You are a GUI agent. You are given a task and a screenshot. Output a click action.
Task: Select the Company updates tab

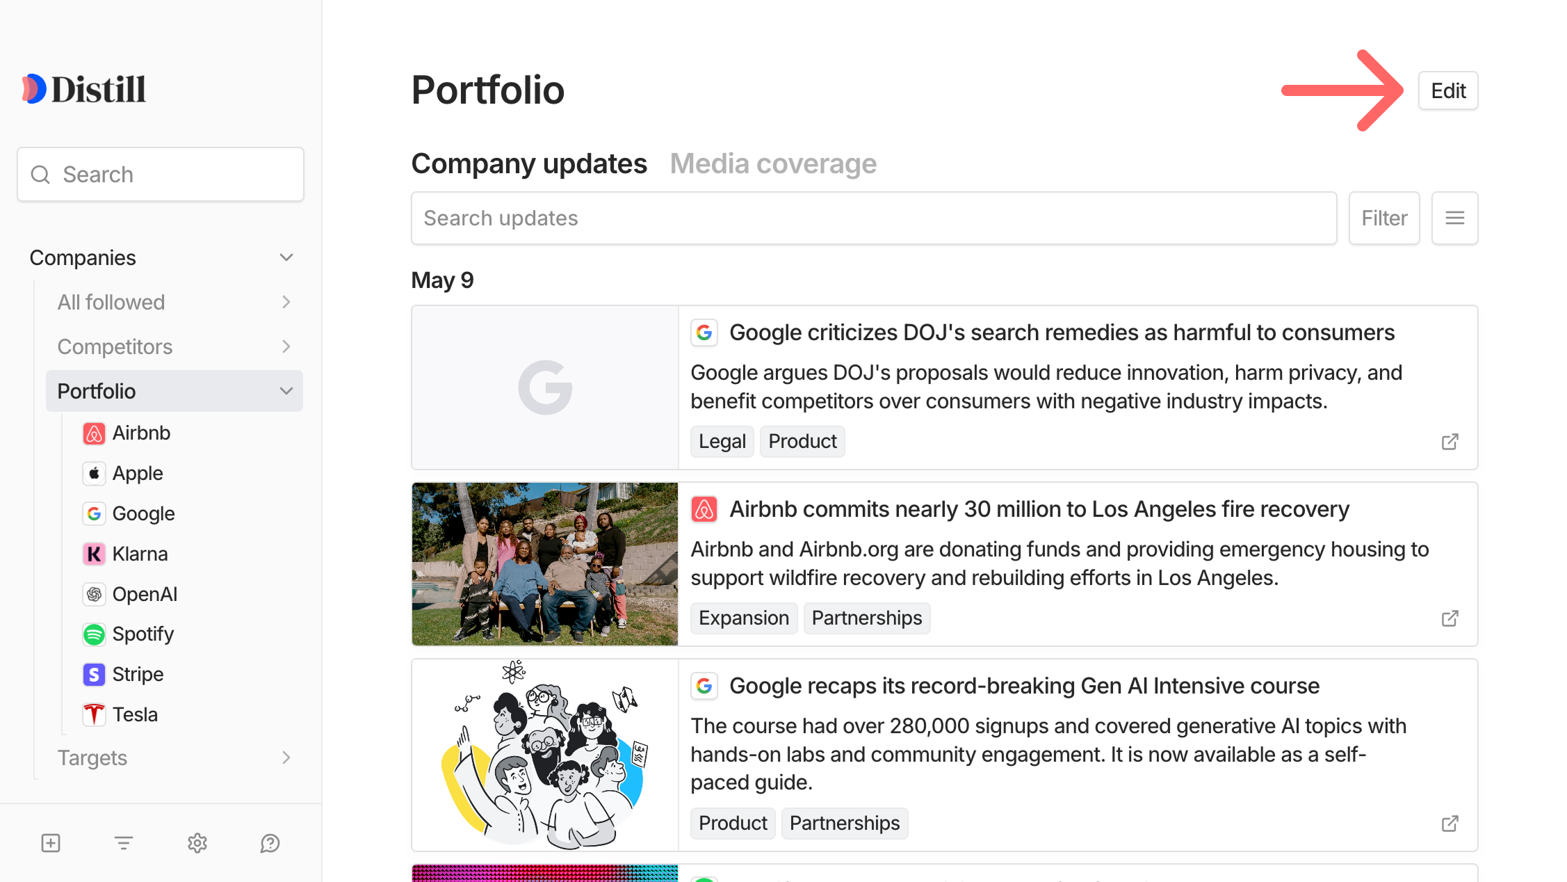click(529, 163)
